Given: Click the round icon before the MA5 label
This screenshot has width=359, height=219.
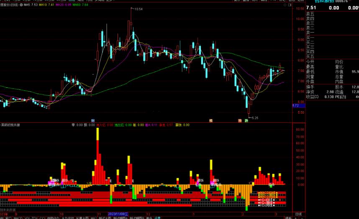Looking at the screenshot, I should tap(21, 5).
